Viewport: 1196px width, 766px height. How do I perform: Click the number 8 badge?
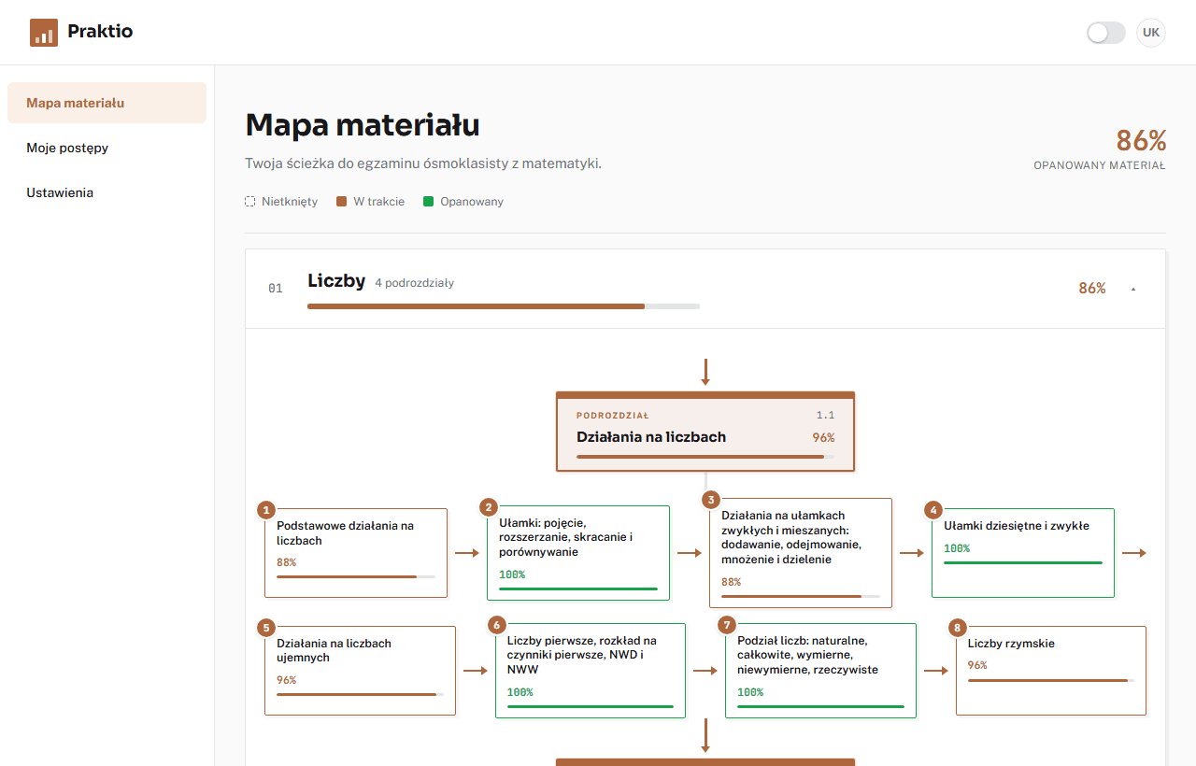click(x=958, y=628)
